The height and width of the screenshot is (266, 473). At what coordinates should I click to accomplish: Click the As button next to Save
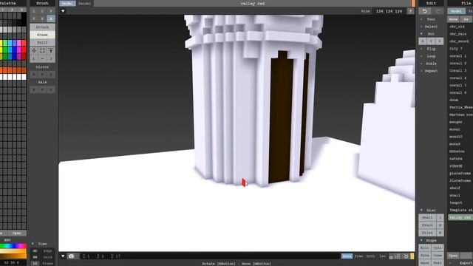[x=466, y=19]
